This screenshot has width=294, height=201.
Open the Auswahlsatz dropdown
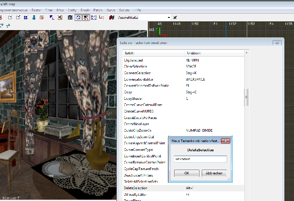(x=169, y=17)
